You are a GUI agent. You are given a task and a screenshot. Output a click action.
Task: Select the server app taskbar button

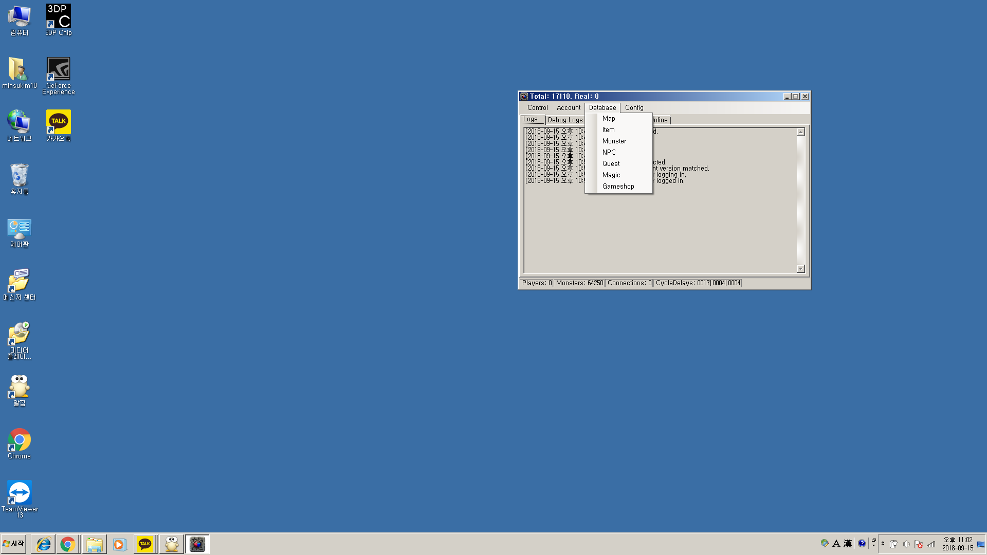[x=197, y=544]
